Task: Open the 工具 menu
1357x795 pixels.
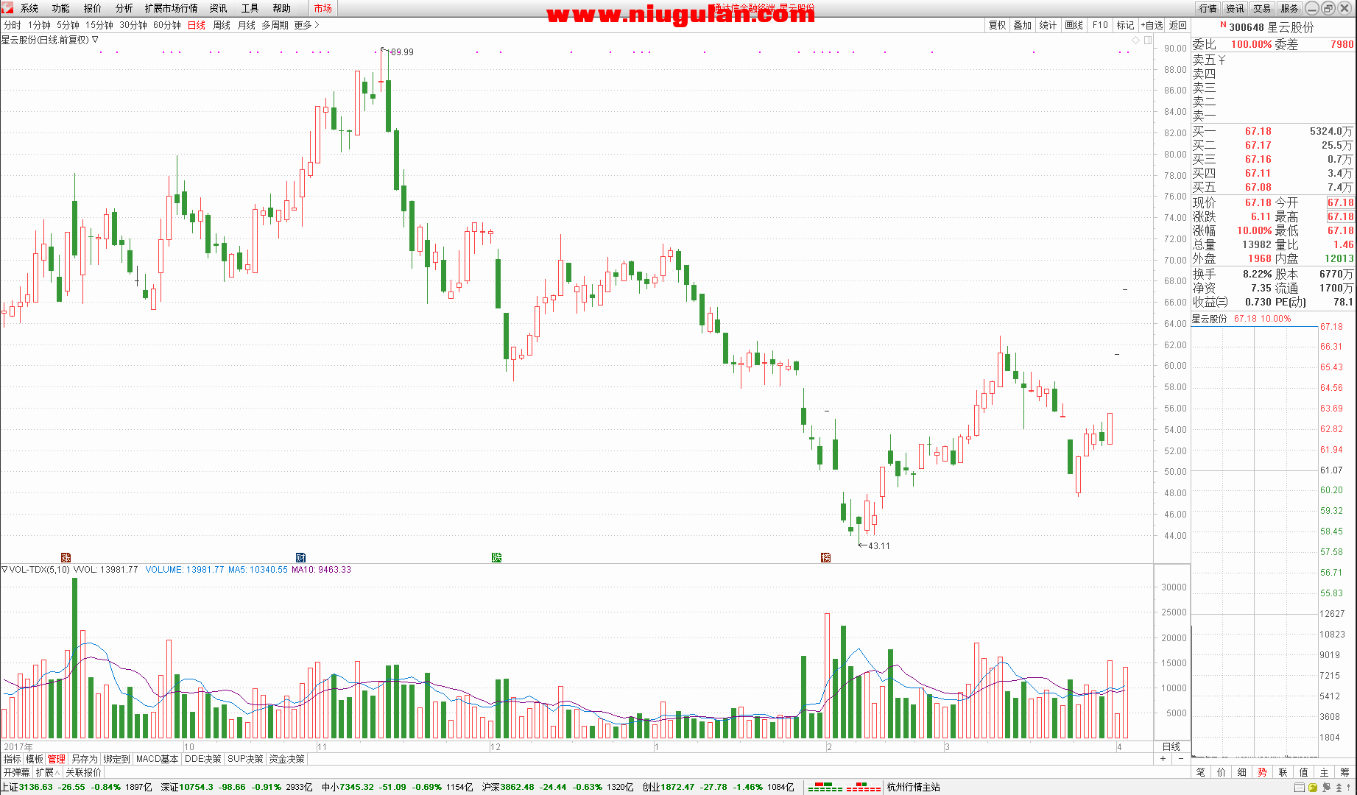Action: coord(250,8)
